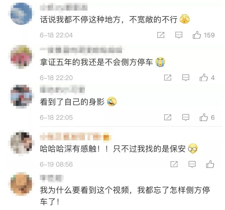225x210 pixels.
Task: Open the first commenter's blue avatar
Action: click(21, 14)
